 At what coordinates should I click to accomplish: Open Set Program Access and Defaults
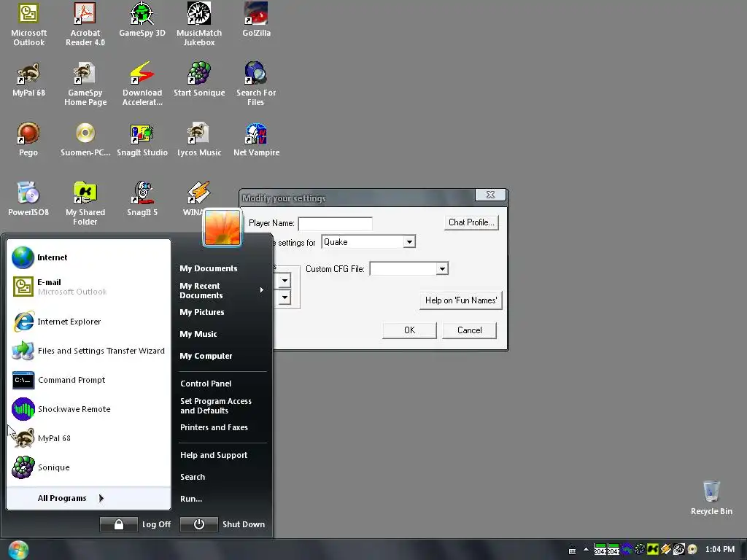point(216,405)
